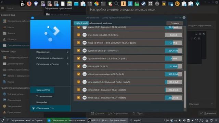
Task: Uncheck the python3.6 (3.6.5-5) update
Action: coord(78,51)
